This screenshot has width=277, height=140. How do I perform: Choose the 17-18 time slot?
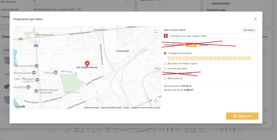point(225,58)
